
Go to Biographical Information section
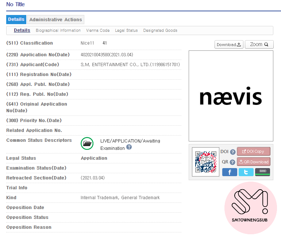[x=58, y=30]
